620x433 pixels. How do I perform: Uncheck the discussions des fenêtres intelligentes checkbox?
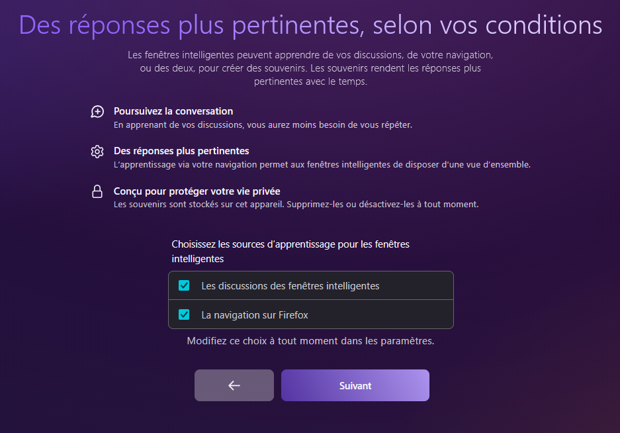(184, 285)
